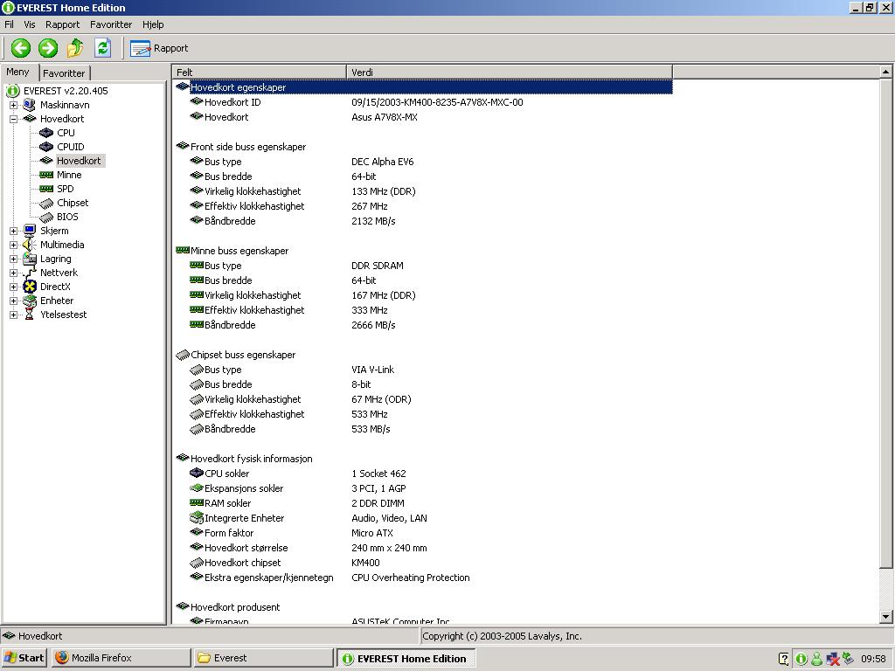The height and width of the screenshot is (671, 895).
Task: Go up one level with the folder-arrow icon
Action: pyautogui.click(x=75, y=48)
